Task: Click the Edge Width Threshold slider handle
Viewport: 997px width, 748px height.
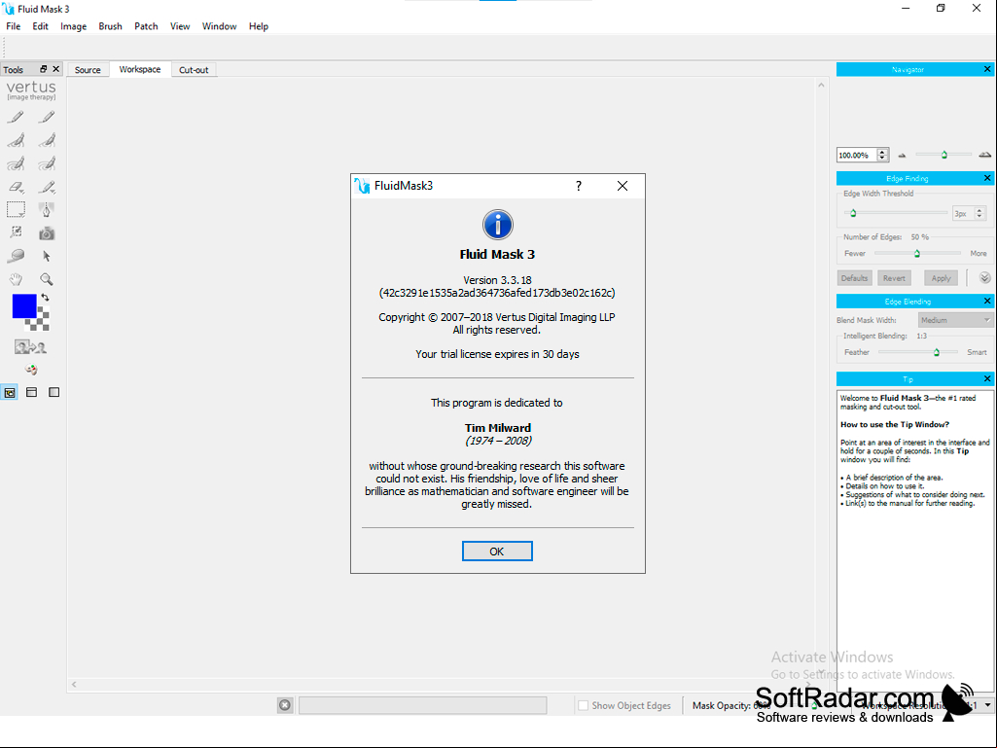Action: pos(853,213)
